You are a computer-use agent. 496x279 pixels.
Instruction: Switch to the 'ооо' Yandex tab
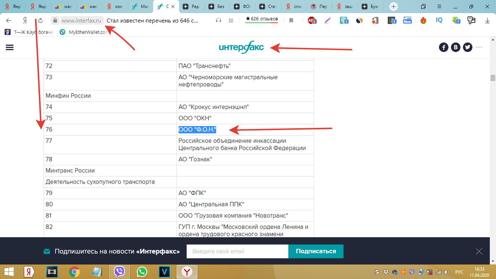(x=115, y=7)
